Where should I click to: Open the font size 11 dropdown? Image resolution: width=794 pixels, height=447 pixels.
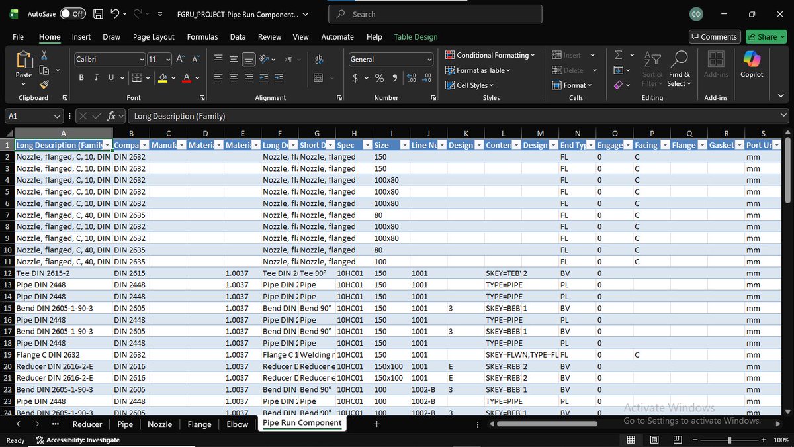pos(168,59)
